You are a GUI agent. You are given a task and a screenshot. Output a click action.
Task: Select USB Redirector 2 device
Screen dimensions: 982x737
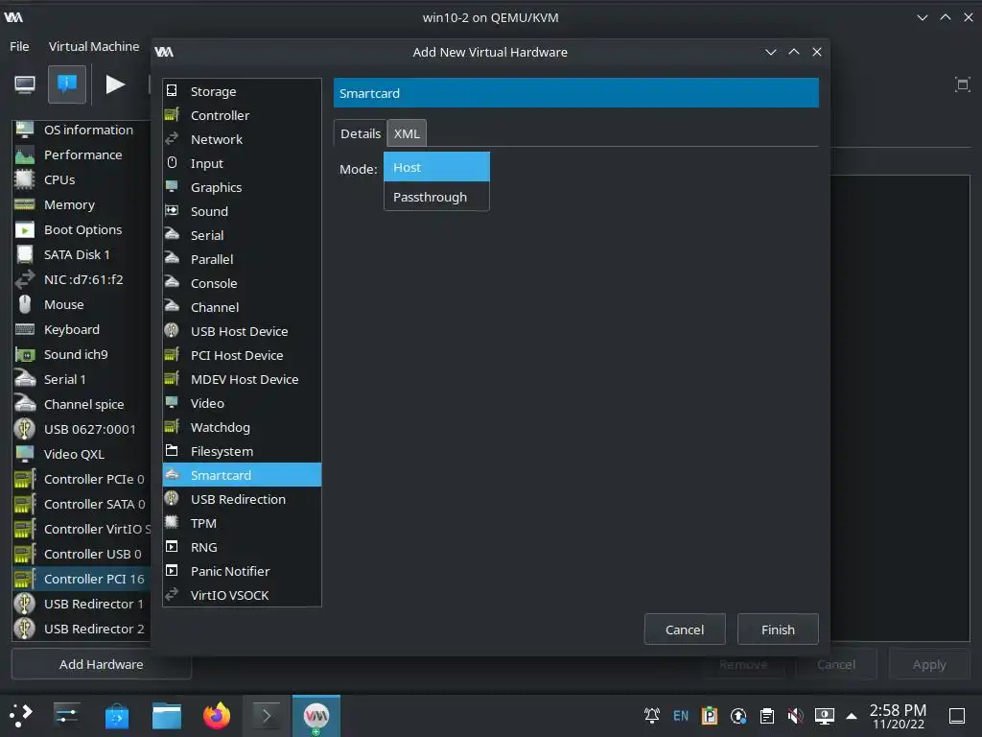click(x=82, y=629)
